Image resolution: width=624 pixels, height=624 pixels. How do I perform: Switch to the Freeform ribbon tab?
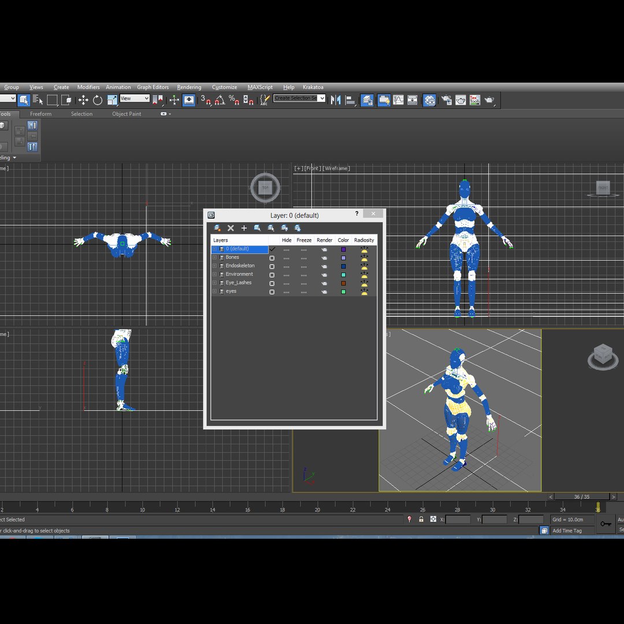pos(40,114)
